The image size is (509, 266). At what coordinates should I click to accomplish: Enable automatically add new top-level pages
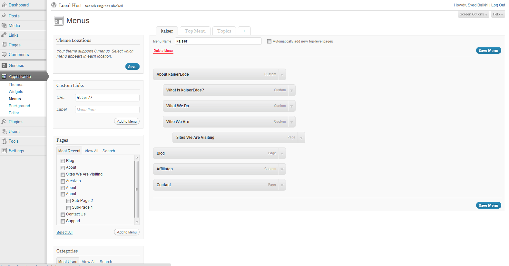point(269,41)
